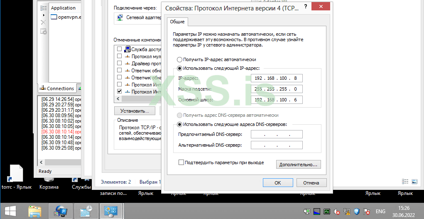The image size is (424, 219).
Task: Click the IP-адрес field with 192.168.100.8
Action: click(x=277, y=79)
